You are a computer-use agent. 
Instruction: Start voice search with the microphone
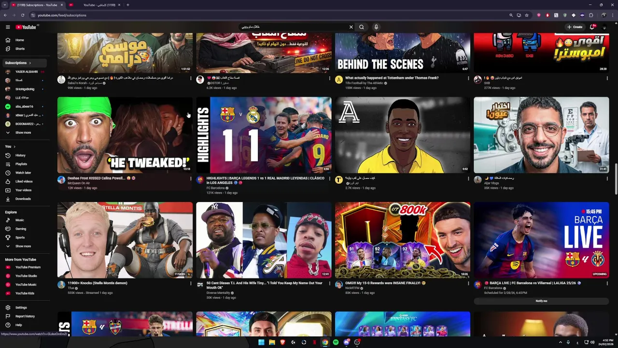[376, 27]
